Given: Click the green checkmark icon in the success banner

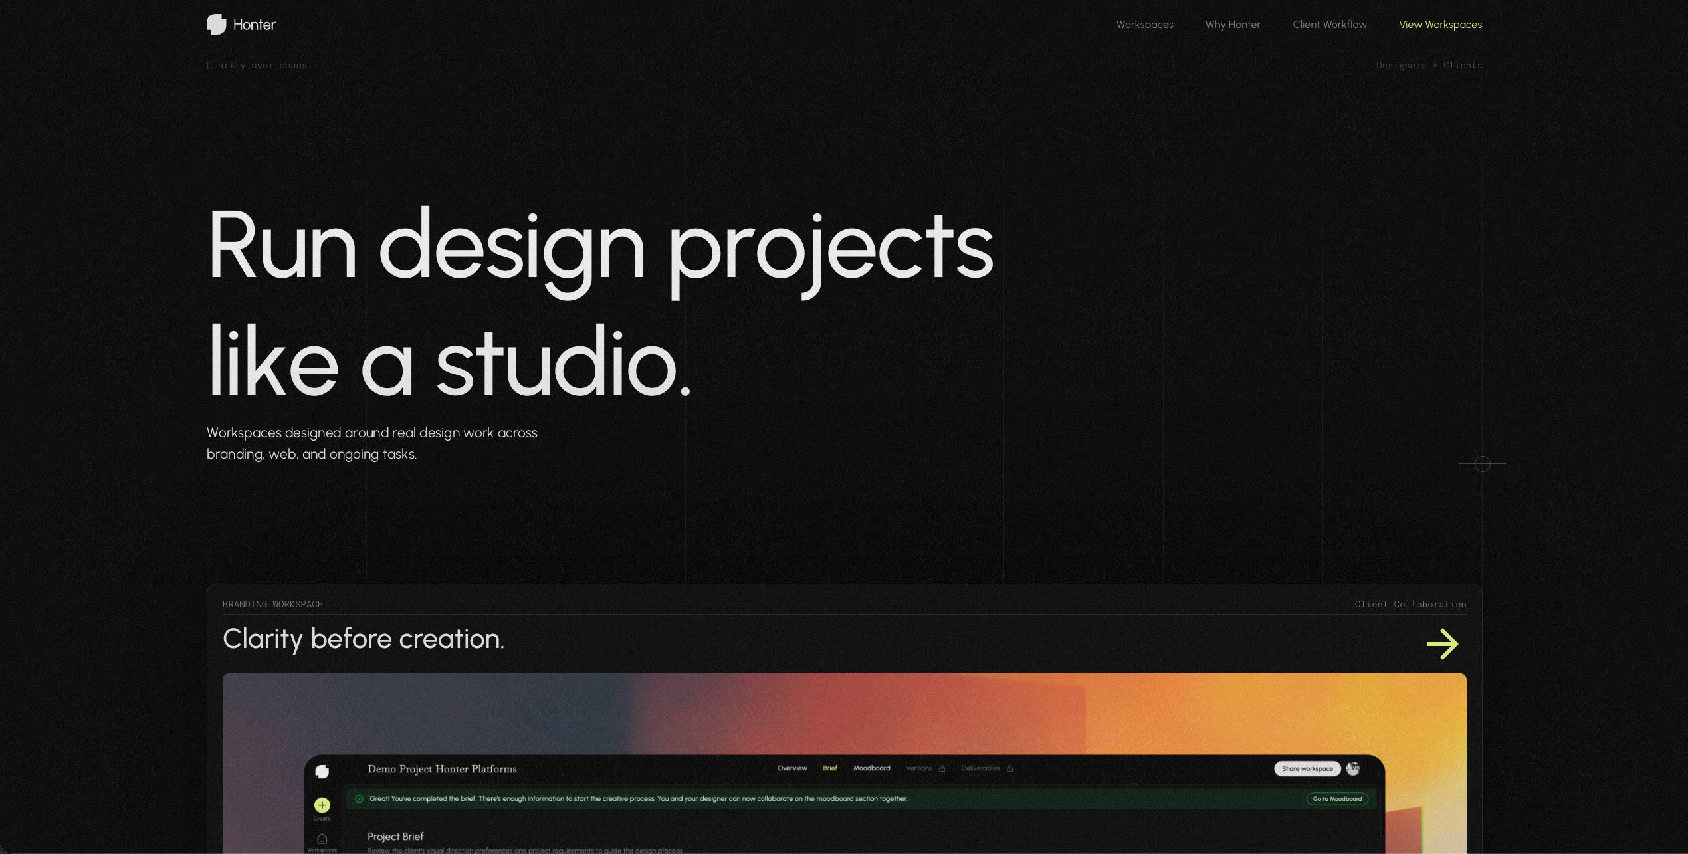Looking at the screenshot, I should (359, 799).
